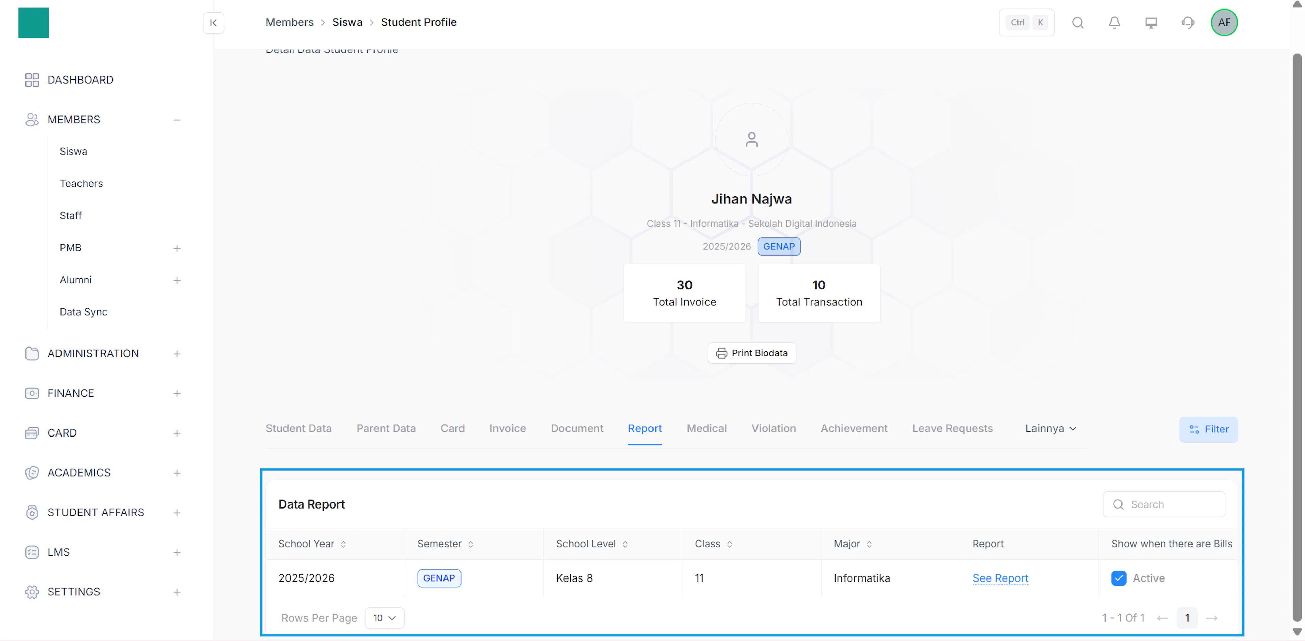Screen dimensions: 1305x641
Task: Toggle the Active checkbox for bills
Action: (x=1118, y=578)
